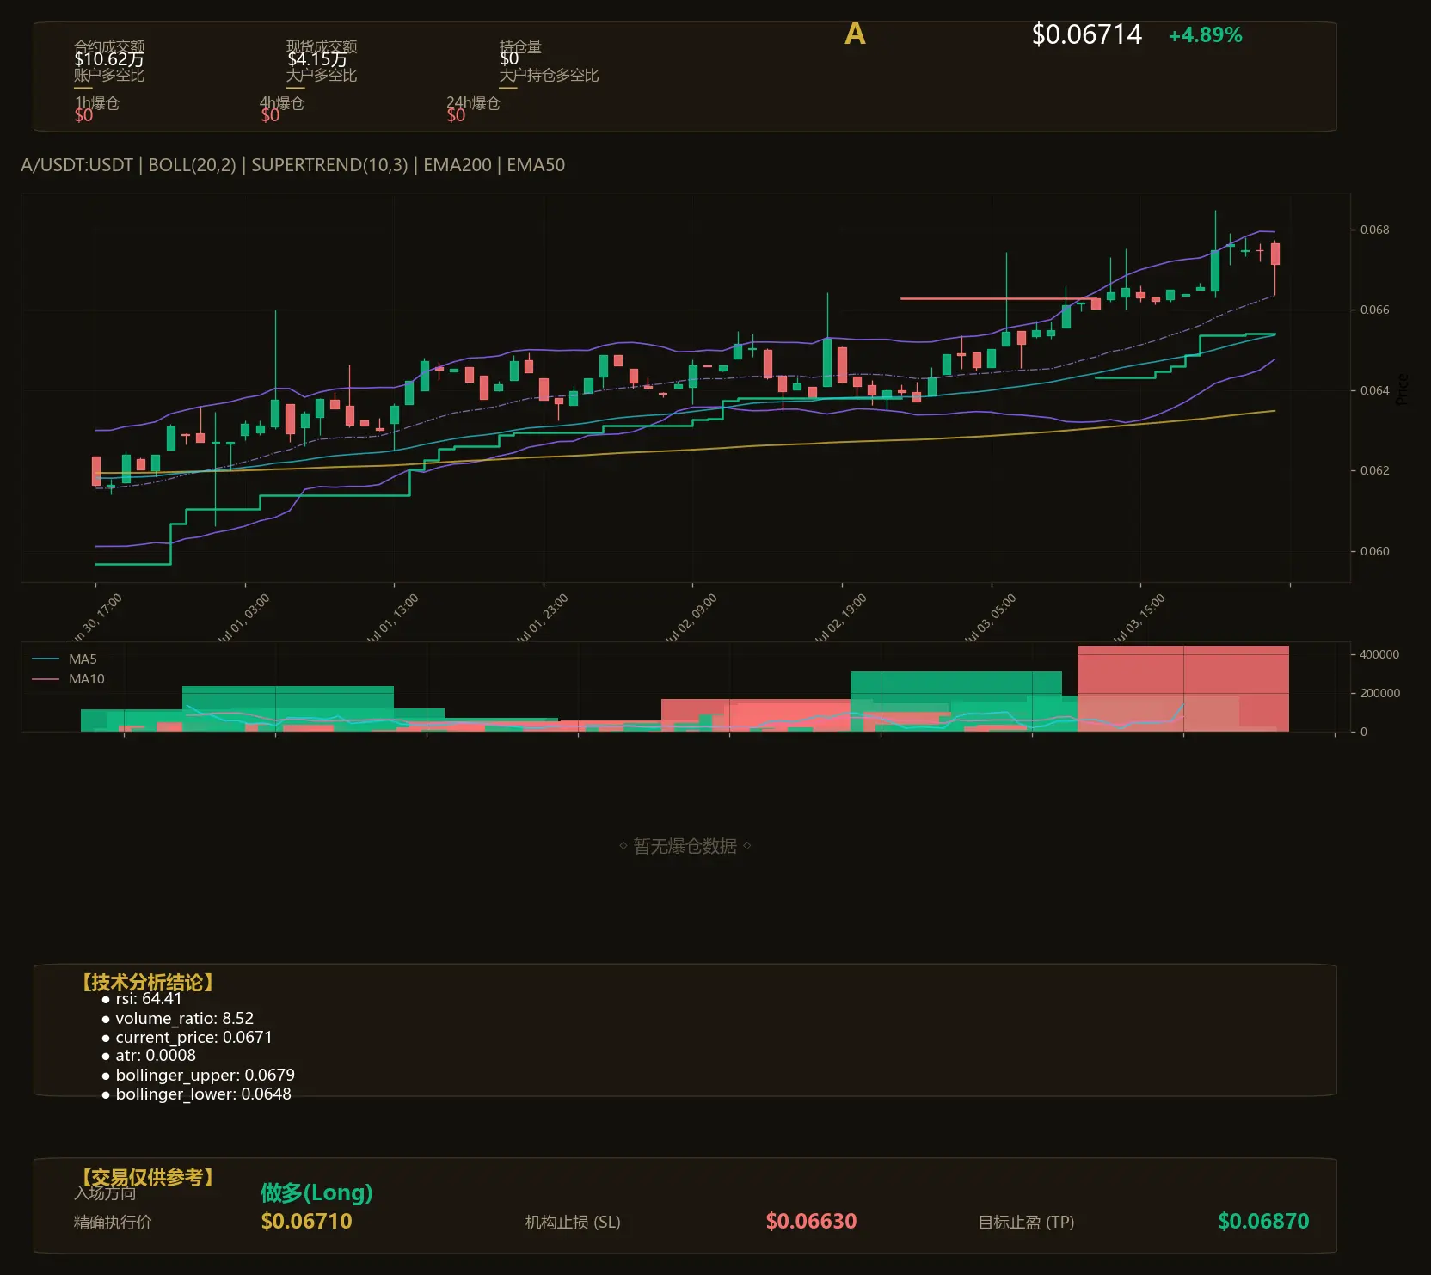Image resolution: width=1431 pixels, height=1275 pixels.
Task: Click the $0.06630 stop loss value
Action: pyautogui.click(x=811, y=1222)
